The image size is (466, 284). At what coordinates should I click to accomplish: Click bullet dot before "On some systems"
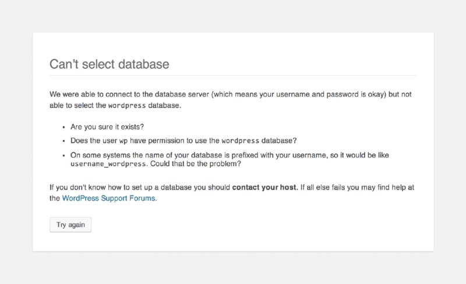[x=63, y=156]
